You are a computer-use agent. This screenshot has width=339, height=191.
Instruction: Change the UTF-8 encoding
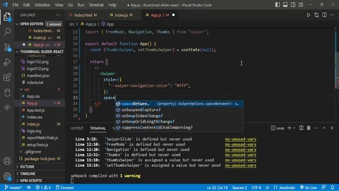coord(256,187)
